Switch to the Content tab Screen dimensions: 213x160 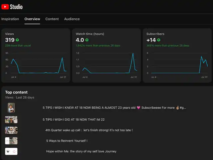pyautogui.click(x=52, y=19)
